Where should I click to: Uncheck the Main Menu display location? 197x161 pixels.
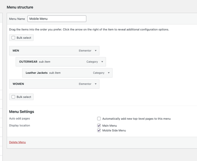point(99,126)
